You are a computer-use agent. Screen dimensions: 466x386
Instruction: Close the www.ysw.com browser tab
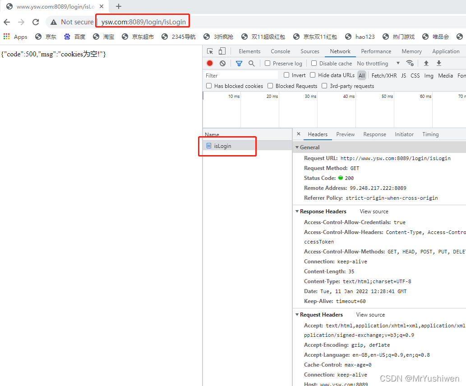(102, 6)
